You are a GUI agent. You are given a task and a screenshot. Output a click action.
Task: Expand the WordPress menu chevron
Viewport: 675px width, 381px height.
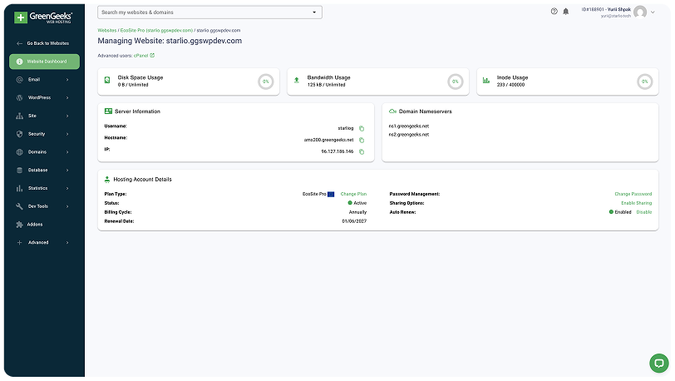(x=67, y=98)
